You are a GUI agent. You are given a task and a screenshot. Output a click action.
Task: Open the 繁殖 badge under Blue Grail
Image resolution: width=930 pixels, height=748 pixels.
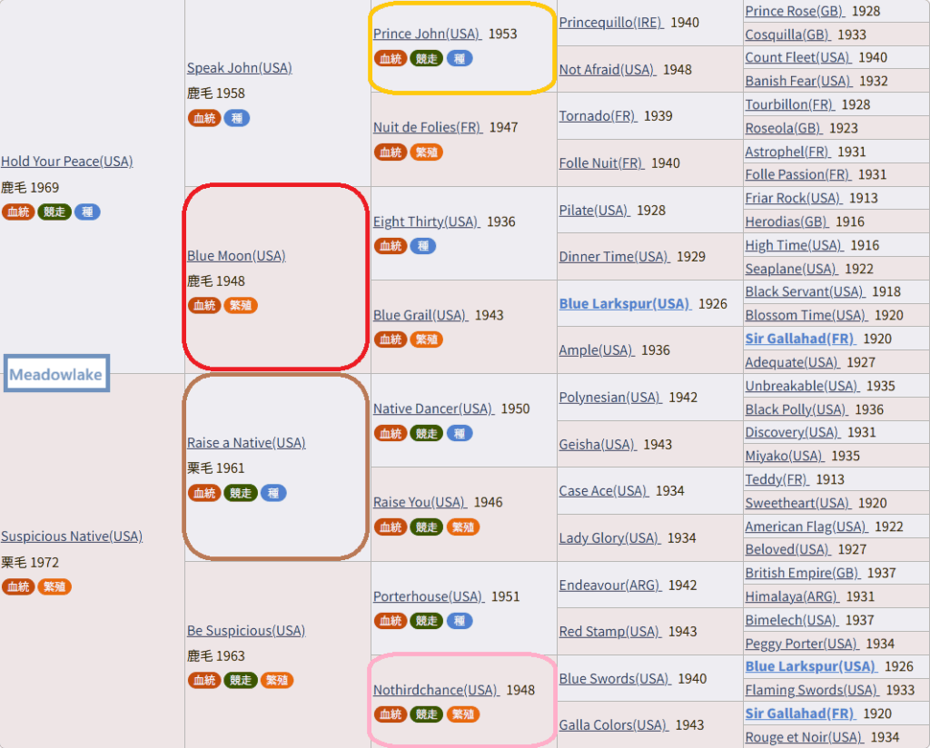coord(427,340)
